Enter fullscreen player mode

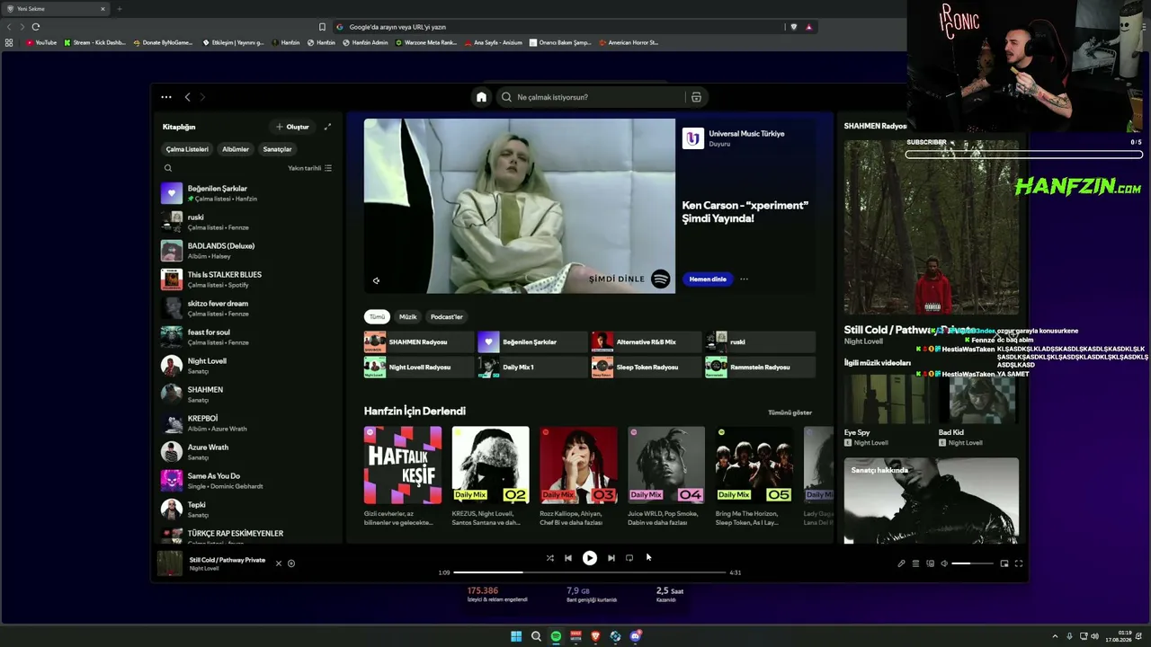[x=1019, y=563]
